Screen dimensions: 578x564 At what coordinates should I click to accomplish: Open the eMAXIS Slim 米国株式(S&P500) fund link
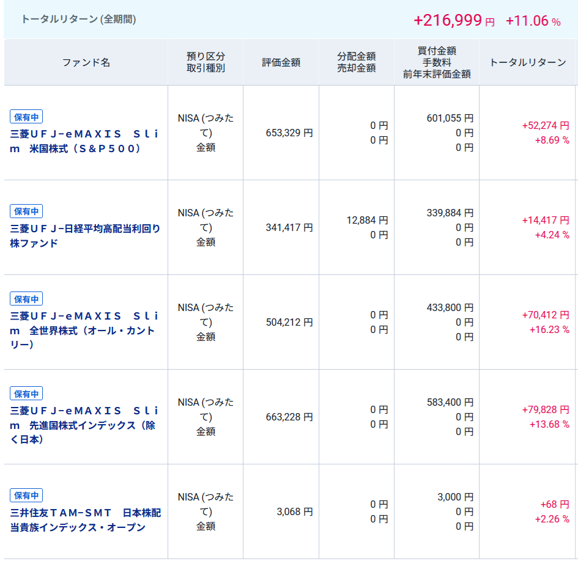tap(84, 141)
